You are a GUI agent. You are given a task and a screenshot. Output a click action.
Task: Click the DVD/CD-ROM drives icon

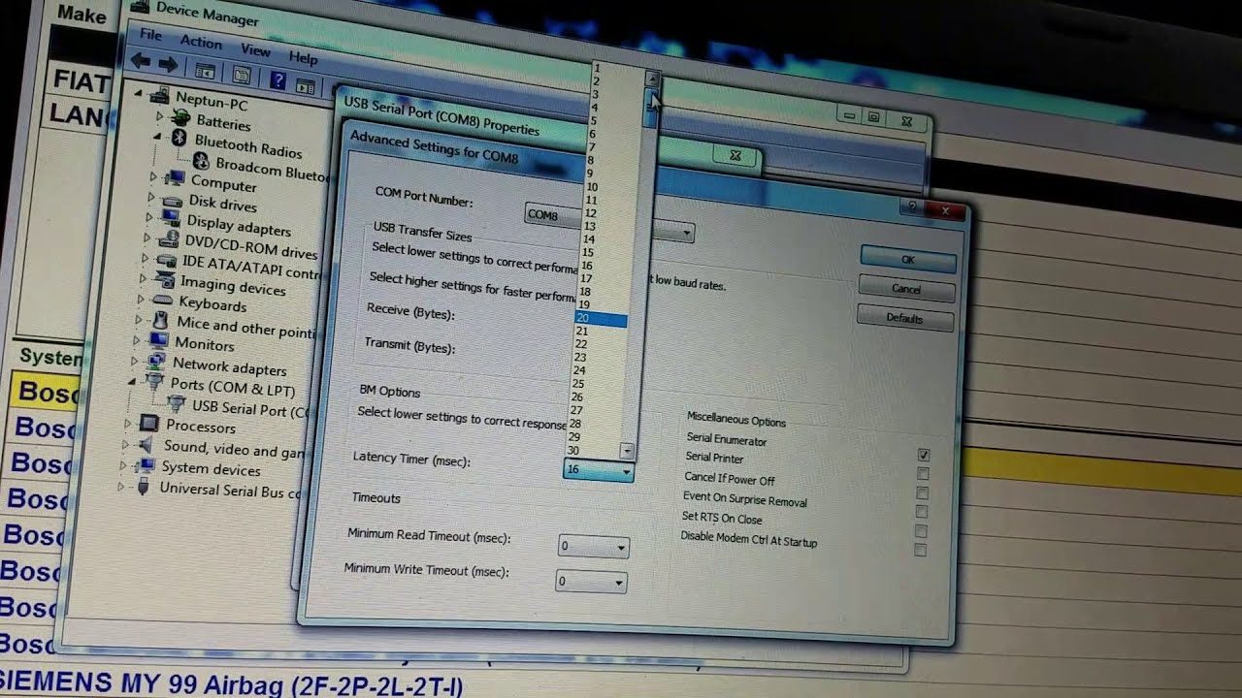pyautogui.click(x=168, y=239)
